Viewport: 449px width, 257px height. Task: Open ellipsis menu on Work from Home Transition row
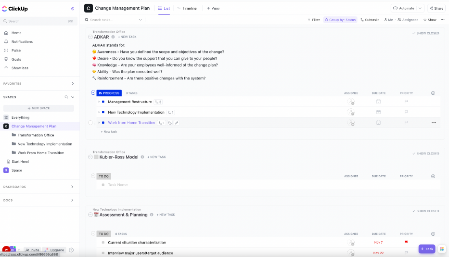pos(434,123)
